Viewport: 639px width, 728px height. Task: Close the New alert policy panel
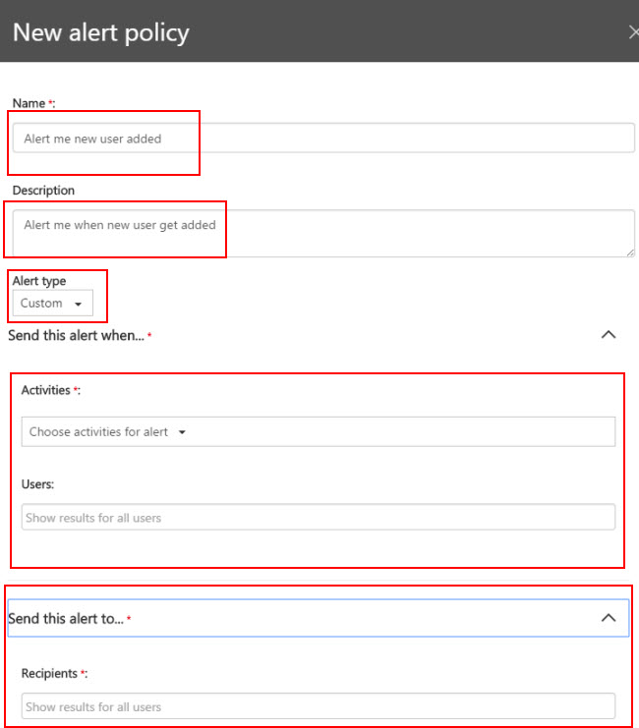pos(632,31)
